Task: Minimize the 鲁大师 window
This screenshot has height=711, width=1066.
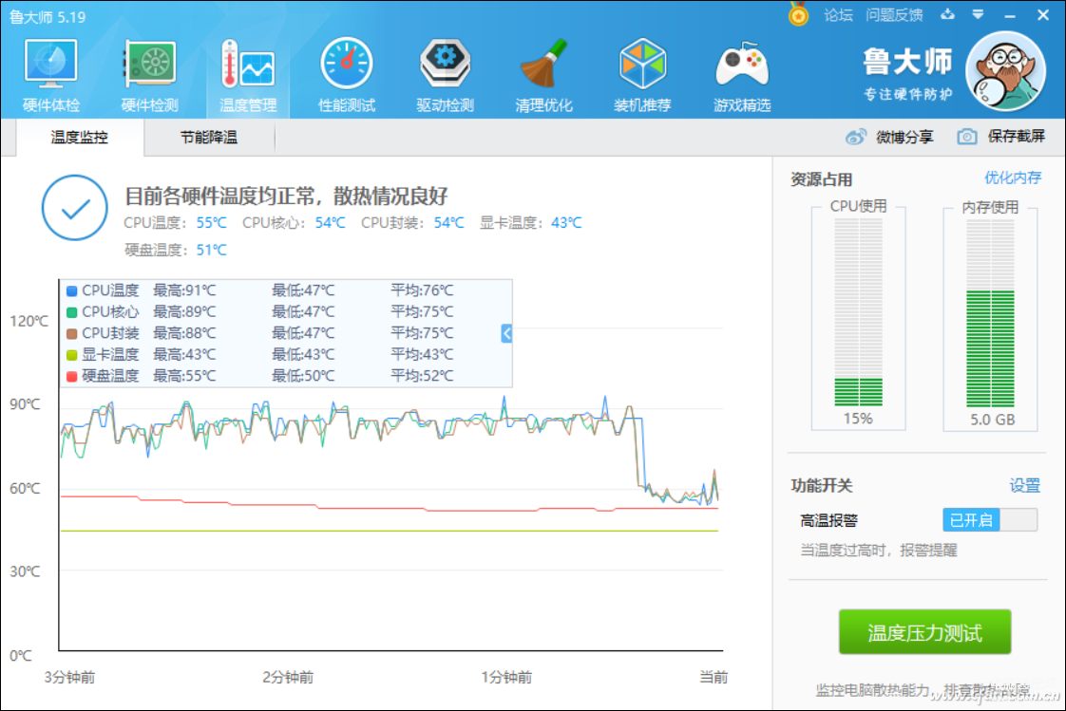Action: [x=1010, y=15]
